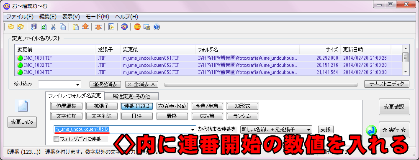419x160 pixels.
Task: Select the 連番 (123...) button
Action: coord(137,106)
